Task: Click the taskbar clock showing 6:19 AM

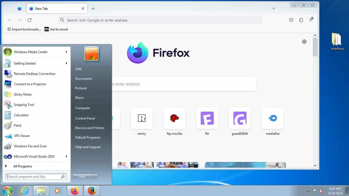Action: point(335,191)
